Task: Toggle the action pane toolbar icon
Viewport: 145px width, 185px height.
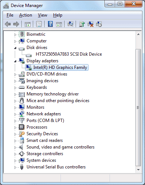Action: tap(59, 24)
